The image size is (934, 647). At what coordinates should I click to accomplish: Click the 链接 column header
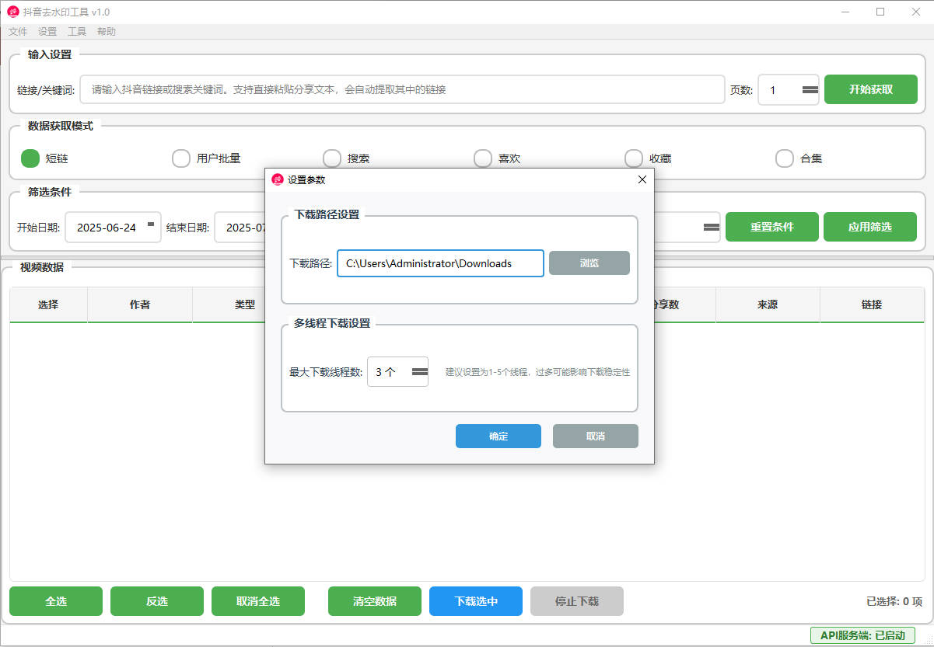tap(872, 304)
